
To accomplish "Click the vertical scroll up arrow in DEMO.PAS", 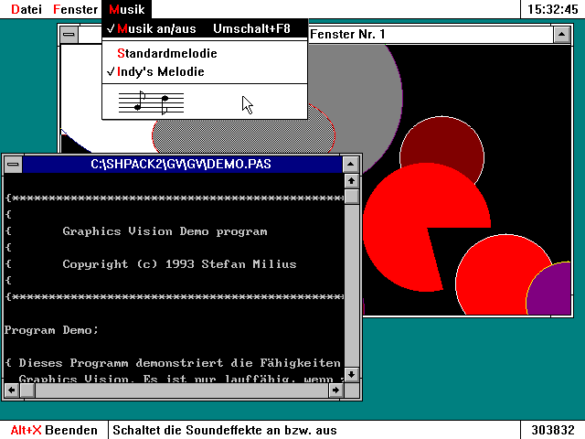I will click(351, 182).
